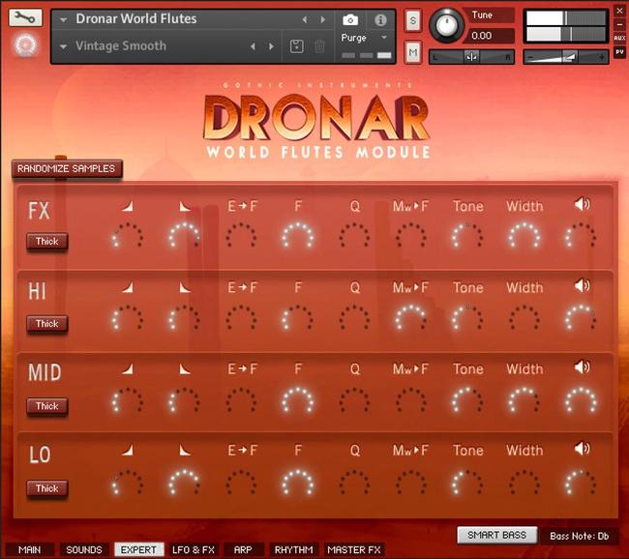Image resolution: width=629 pixels, height=559 pixels.
Task: Click LO row volume speaker knob
Action: coord(581,483)
